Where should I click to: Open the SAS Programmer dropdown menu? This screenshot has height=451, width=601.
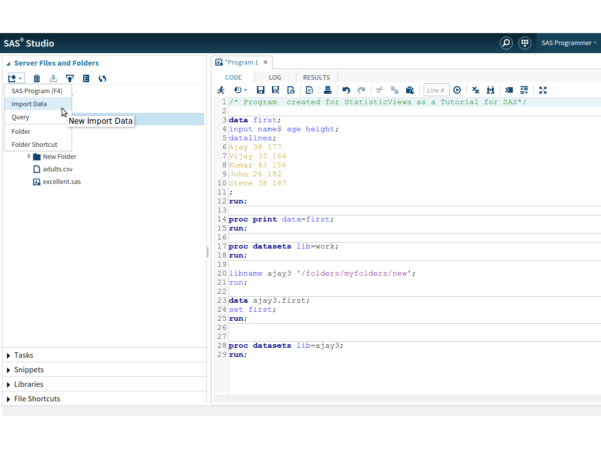[568, 43]
